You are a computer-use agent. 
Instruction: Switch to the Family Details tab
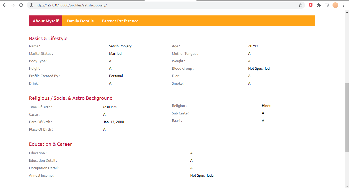(x=80, y=21)
